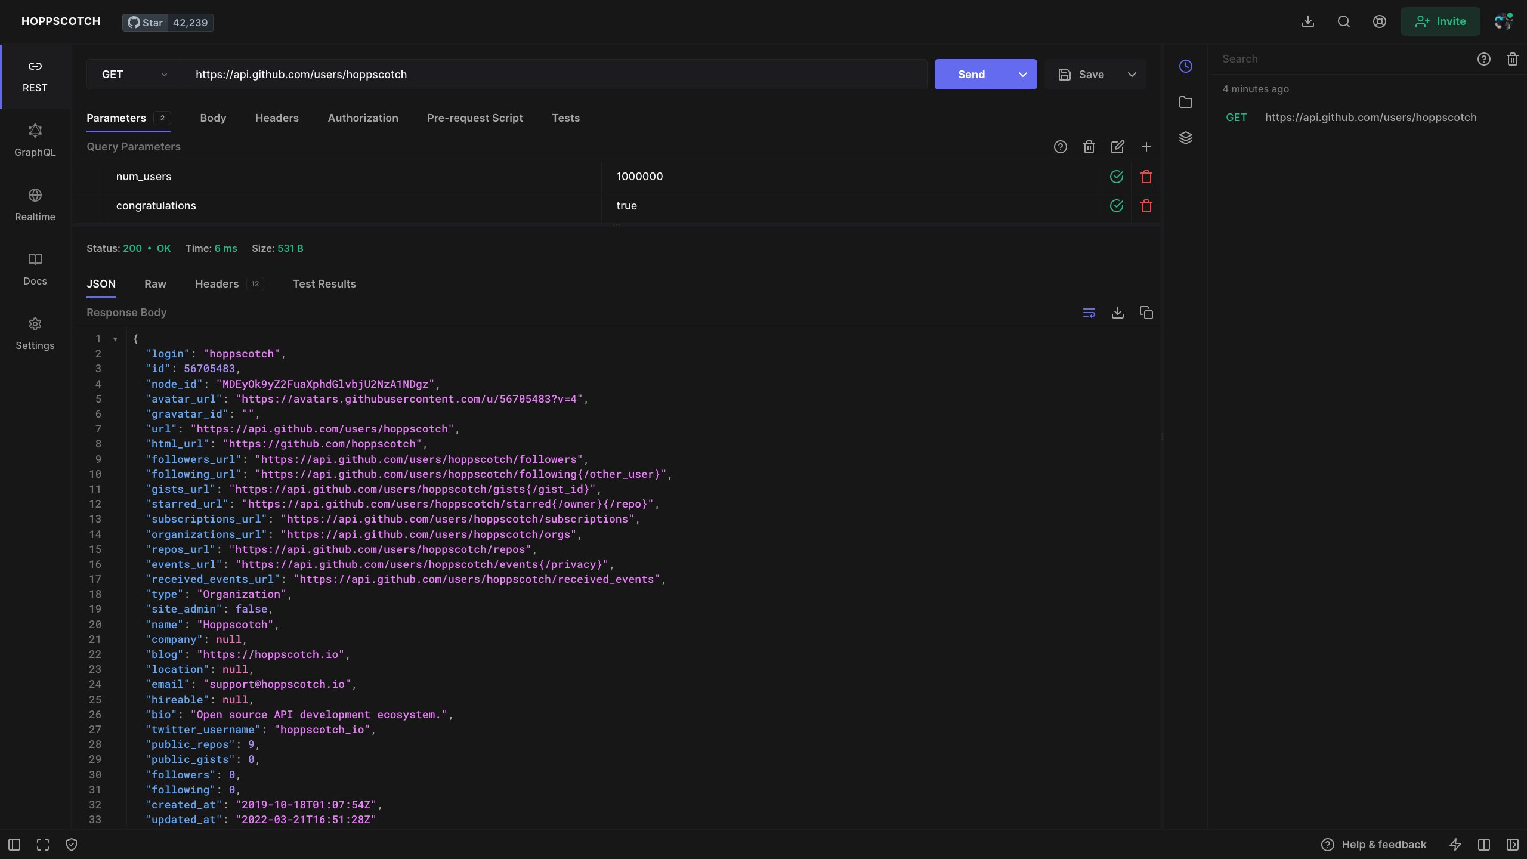Expand the Save options dropdown arrow
This screenshot has width=1527, height=859.
click(x=1132, y=75)
